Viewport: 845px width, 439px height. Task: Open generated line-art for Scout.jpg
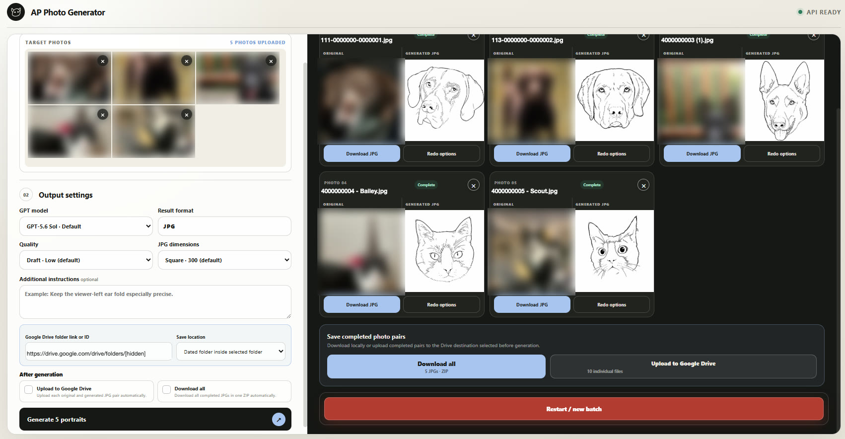click(x=615, y=251)
